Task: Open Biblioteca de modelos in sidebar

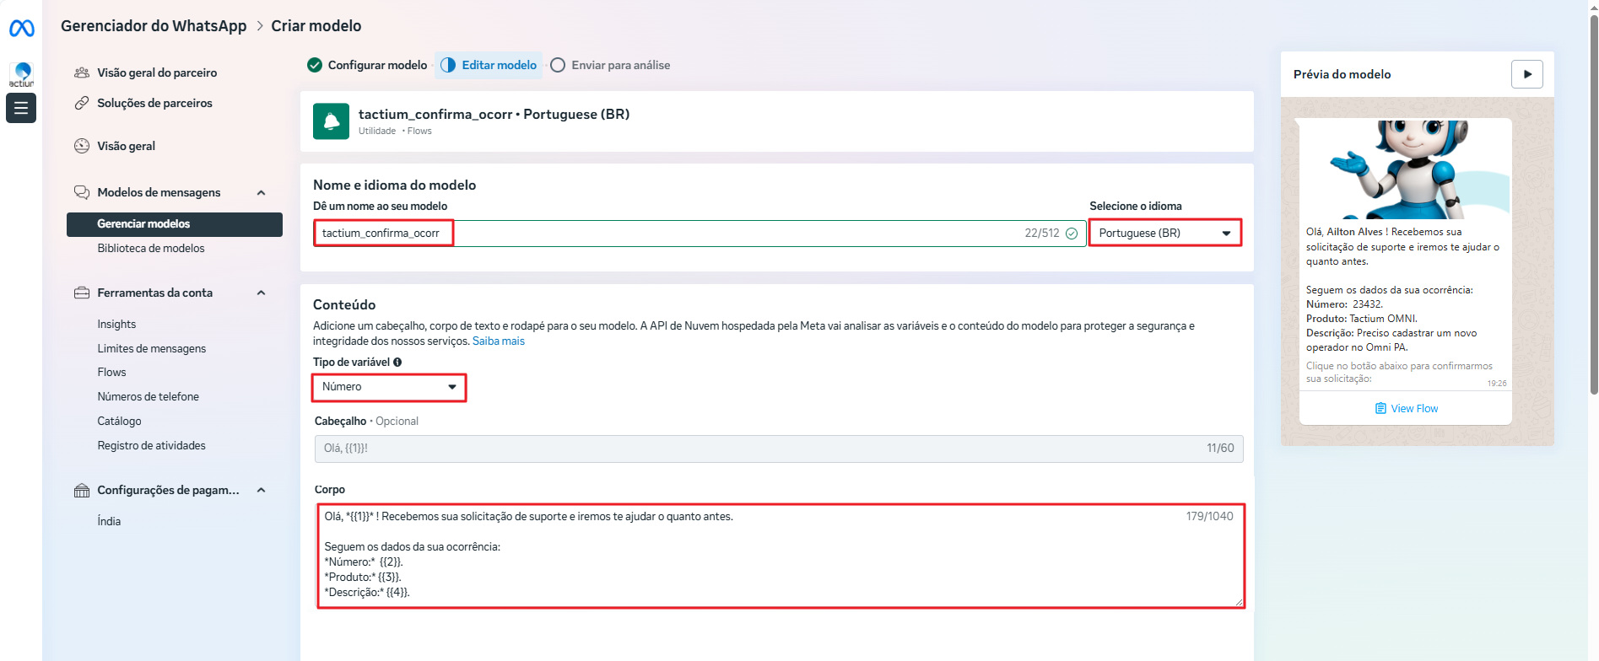Action: coord(151,249)
